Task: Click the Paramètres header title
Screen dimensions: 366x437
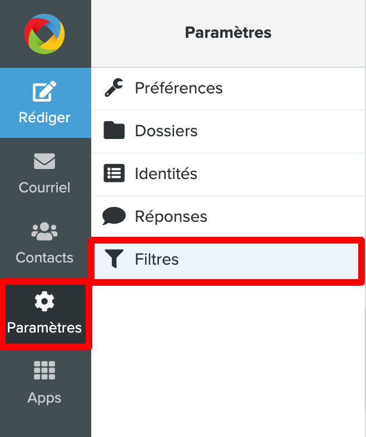Action: click(x=228, y=33)
